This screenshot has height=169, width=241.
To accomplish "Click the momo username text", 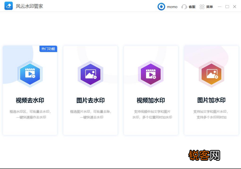I will (172, 7).
